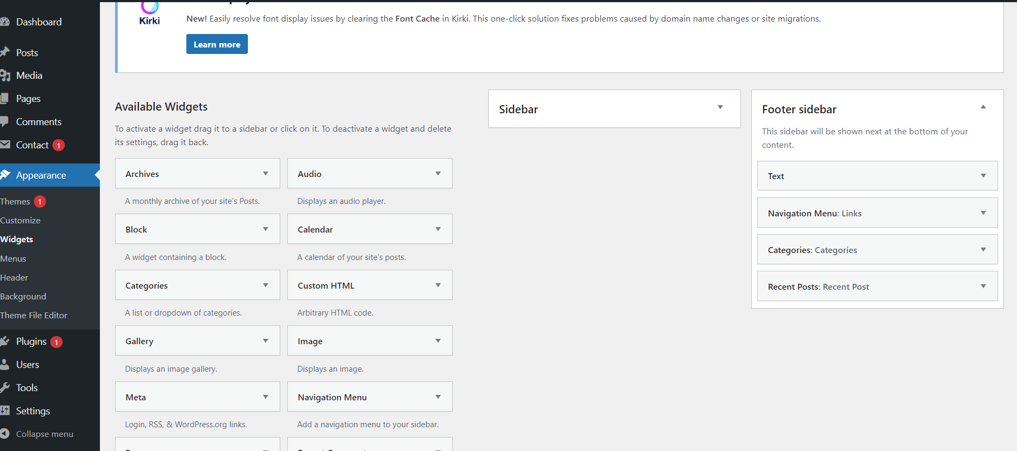Open the Menus submenu item
The image size is (1017, 451).
click(14, 258)
